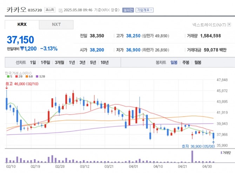235x173 pixels.
Task: Select the 10년 line chart period
Action: point(105,63)
